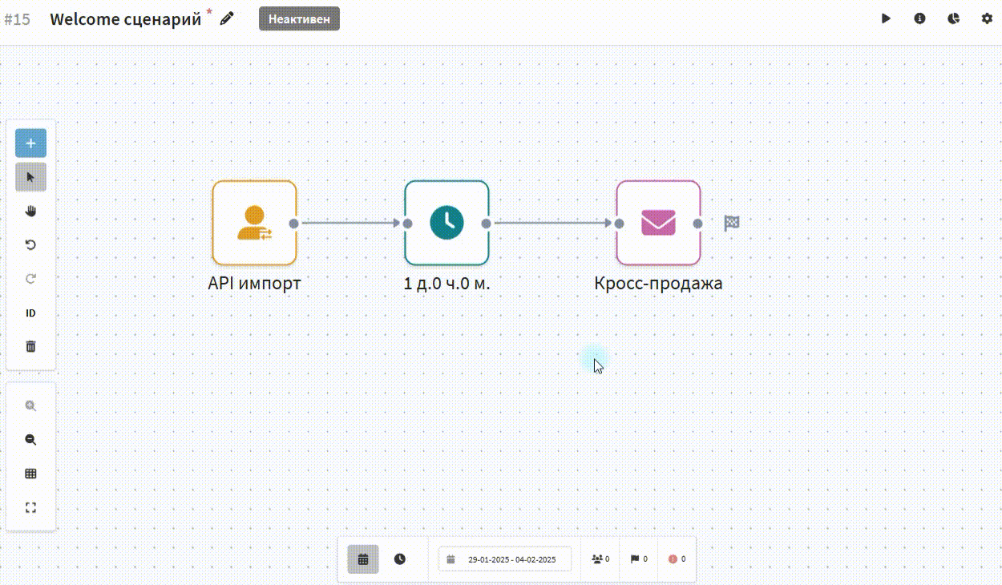Click the add node plus button
This screenshot has height=585, width=1002.
pos(30,143)
